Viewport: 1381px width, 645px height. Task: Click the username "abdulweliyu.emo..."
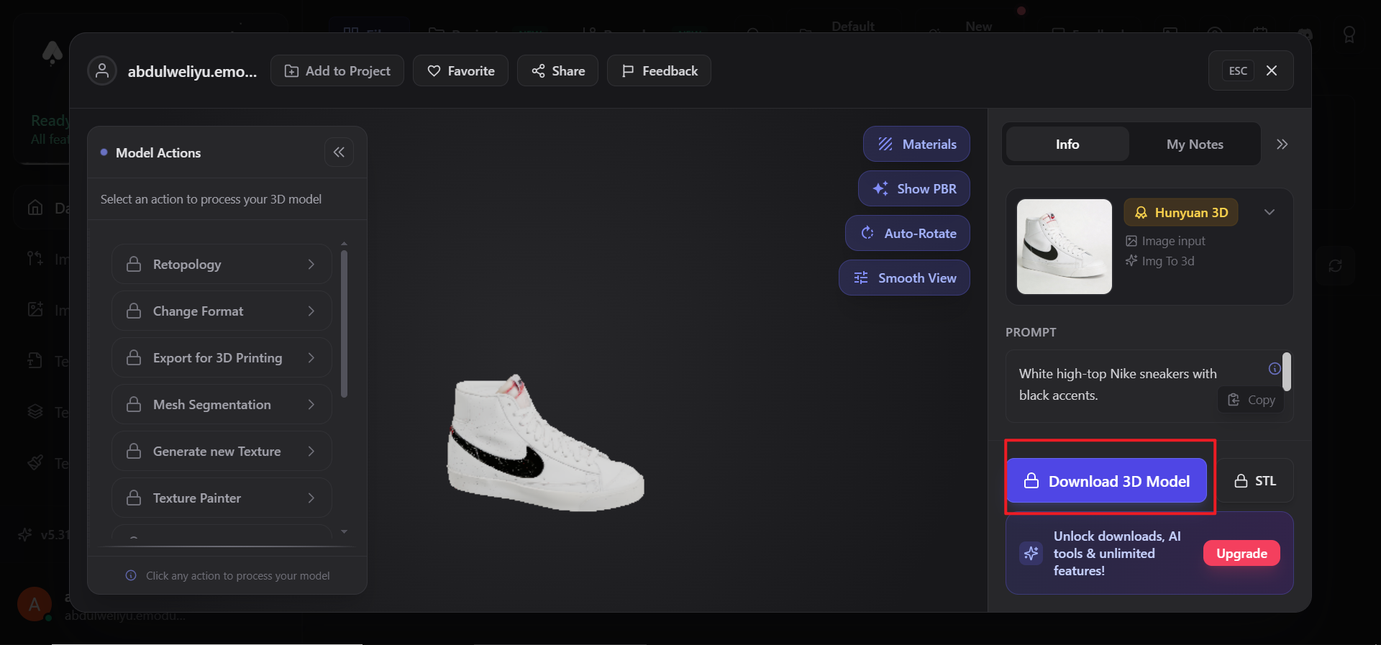[x=192, y=71]
